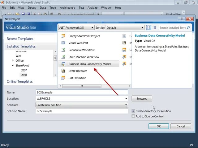Click the Name field containing BCSExample
Screen dimensions: 198x148
point(82,92)
